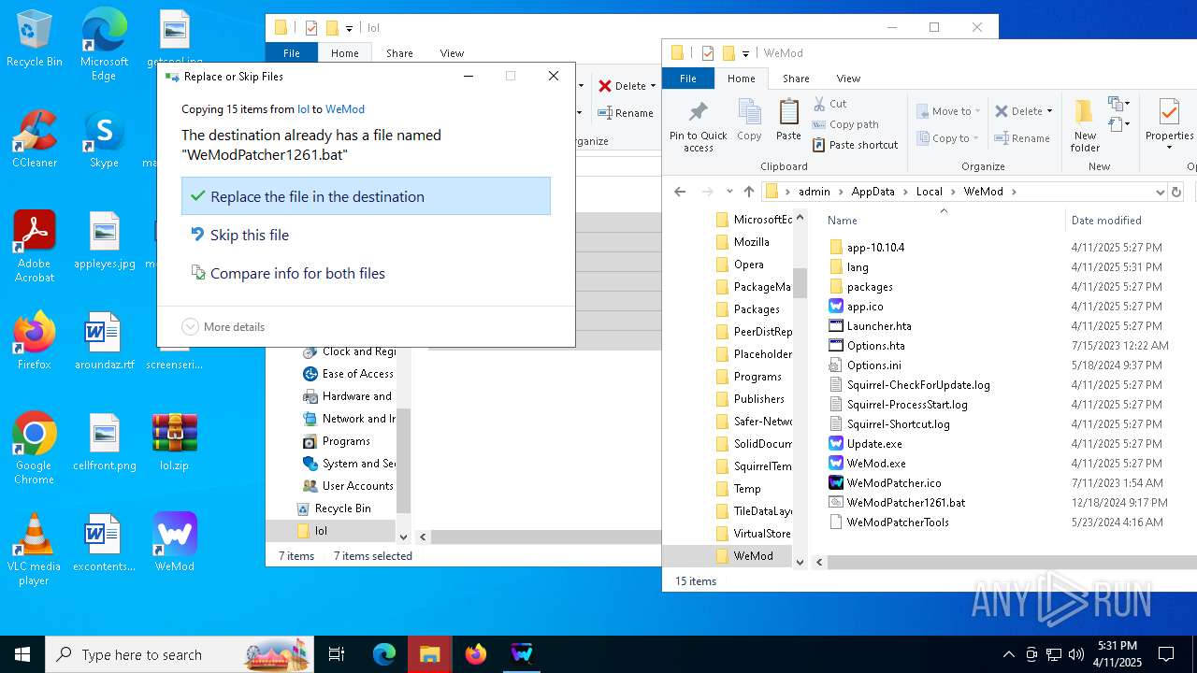This screenshot has height=673, width=1197.
Task: Open the File tab in lol window
Action: (292, 53)
